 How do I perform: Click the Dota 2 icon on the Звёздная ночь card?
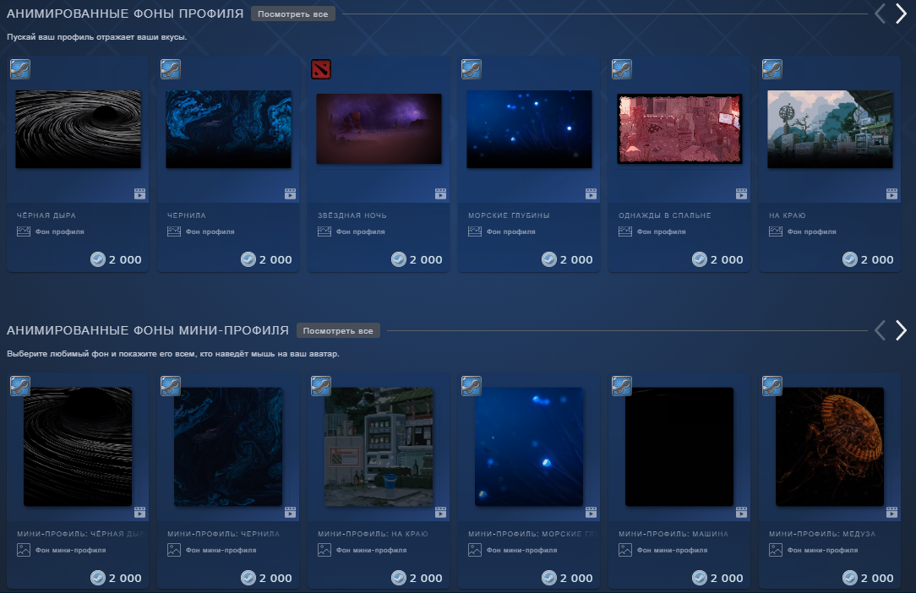pyautogui.click(x=321, y=69)
